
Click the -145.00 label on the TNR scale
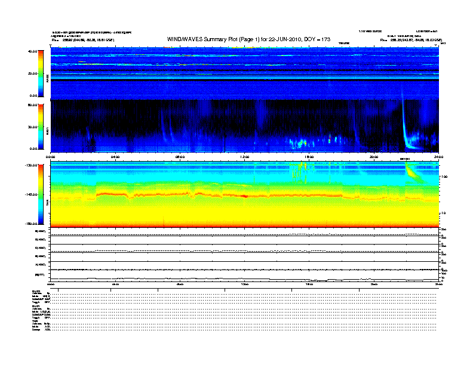pyautogui.click(x=32, y=194)
